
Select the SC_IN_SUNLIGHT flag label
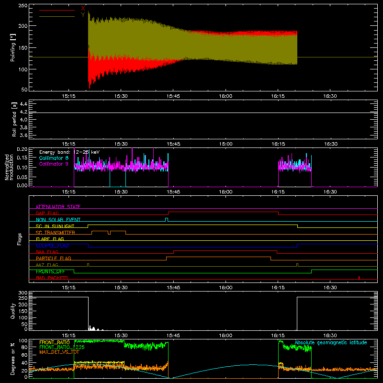coord(55,226)
